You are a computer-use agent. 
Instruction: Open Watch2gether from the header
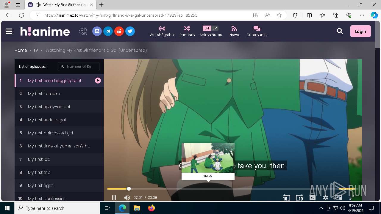click(x=162, y=31)
